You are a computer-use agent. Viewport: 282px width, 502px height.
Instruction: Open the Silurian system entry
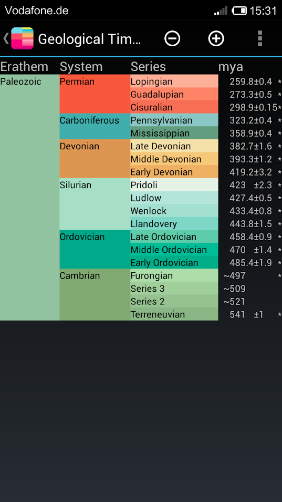95,204
